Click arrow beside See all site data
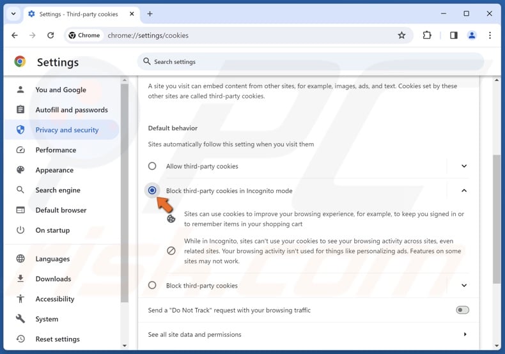The height and width of the screenshot is (354, 505). [x=465, y=334]
